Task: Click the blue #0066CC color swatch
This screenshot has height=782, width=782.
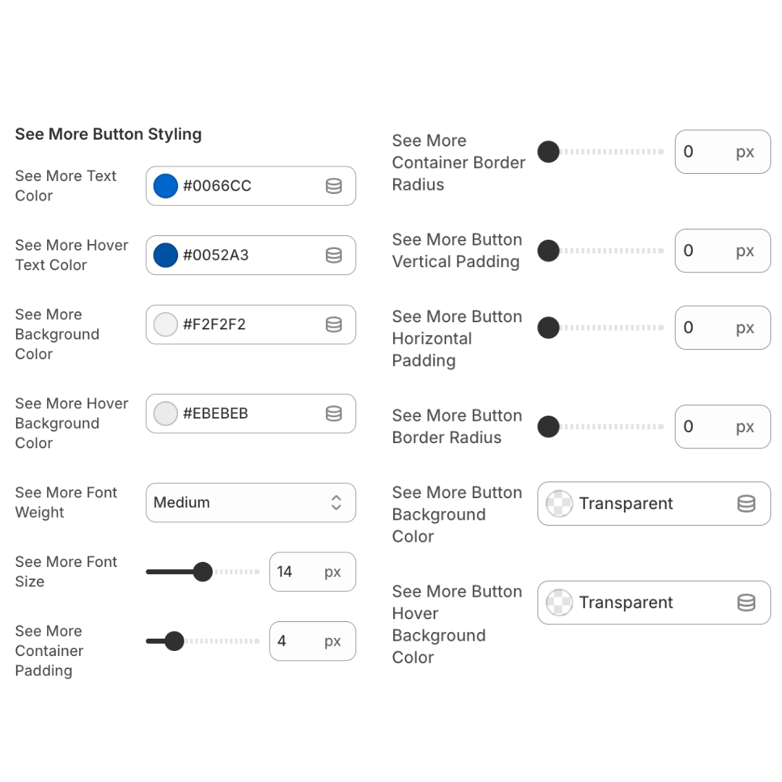Action: [166, 186]
